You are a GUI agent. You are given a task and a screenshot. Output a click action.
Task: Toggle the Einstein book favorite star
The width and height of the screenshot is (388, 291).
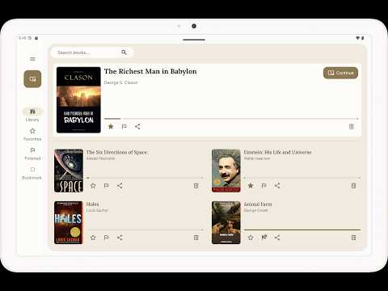(251, 186)
